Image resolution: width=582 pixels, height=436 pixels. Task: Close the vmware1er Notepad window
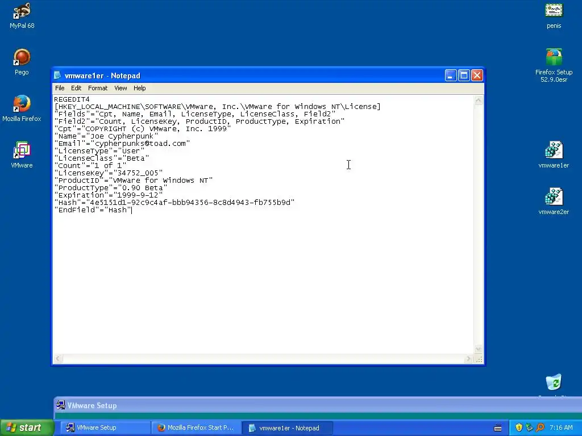tap(477, 76)
